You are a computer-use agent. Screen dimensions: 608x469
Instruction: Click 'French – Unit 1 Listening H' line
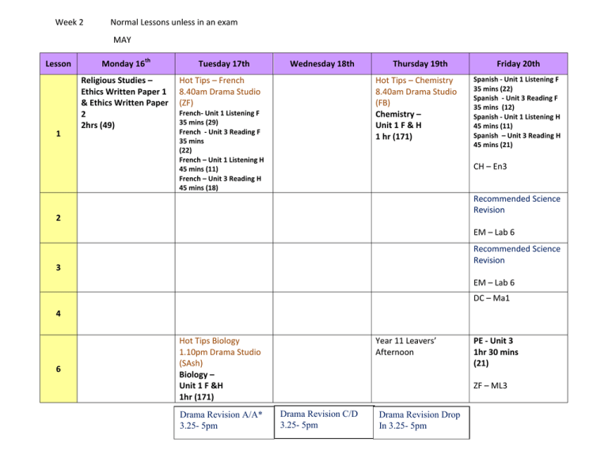coord(222,160)
